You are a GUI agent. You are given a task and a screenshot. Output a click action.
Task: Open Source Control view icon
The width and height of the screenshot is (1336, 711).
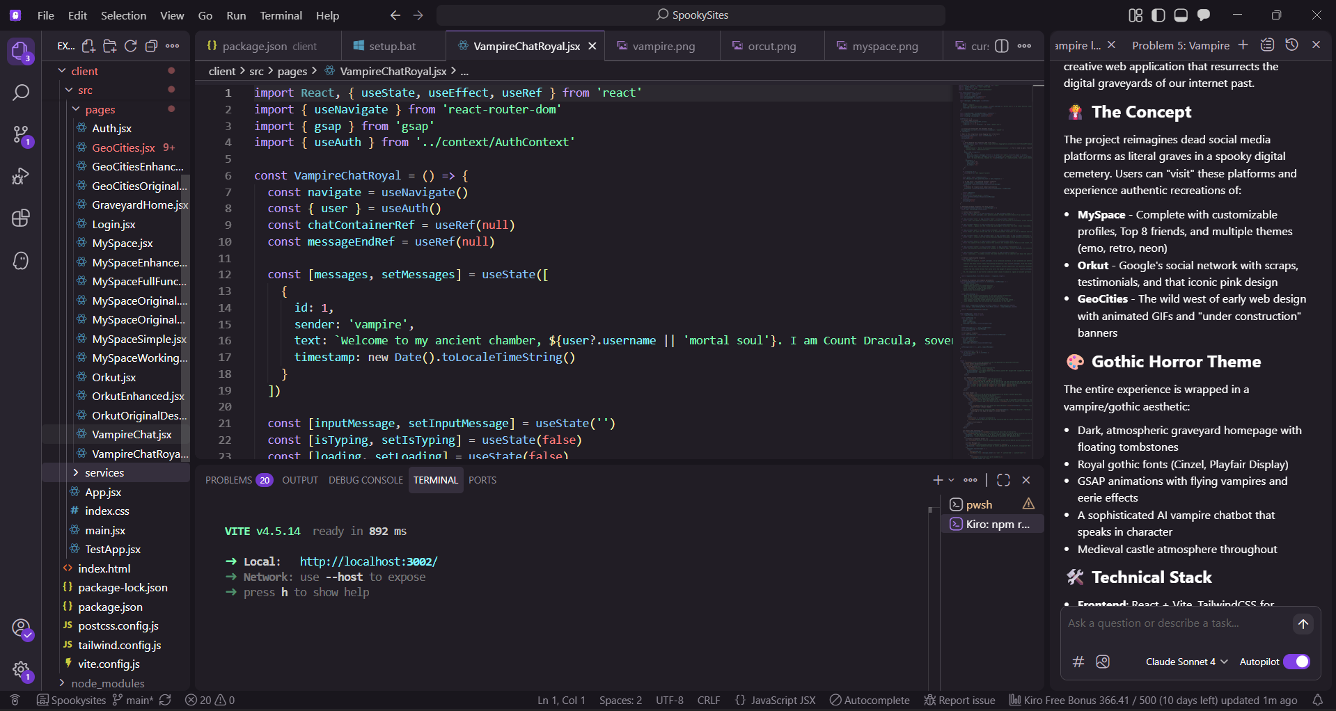coord(21,134)
